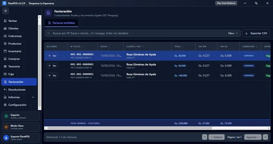This screenshot has width=273, height=144.
Task: Go to first page double-chevron button
Action: (x=205, y=137)
